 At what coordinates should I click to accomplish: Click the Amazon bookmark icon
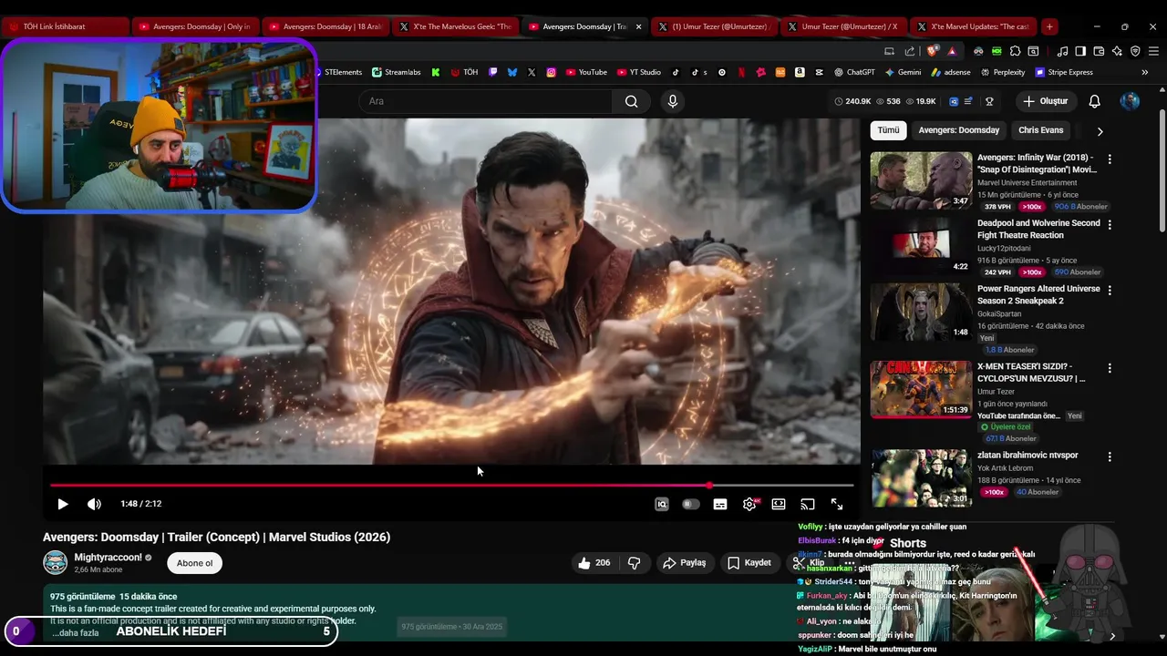[x=800, y=72]
